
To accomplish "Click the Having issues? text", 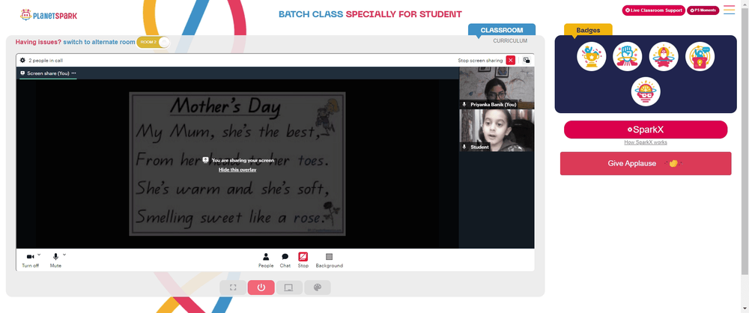I will click(38, 42).
